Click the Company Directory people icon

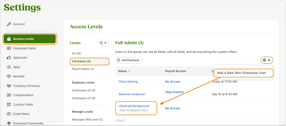click(9, 86)
